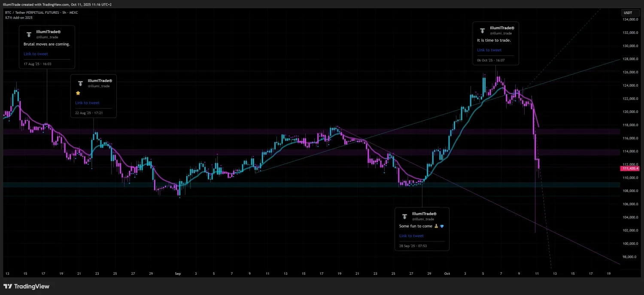Open the tweet link under "Brutal moves are coming."
The height and width of the screenshot is (295, 644).
(x=36, y=54)
